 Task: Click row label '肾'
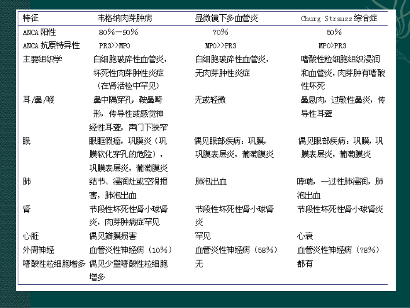coord(27,209)
